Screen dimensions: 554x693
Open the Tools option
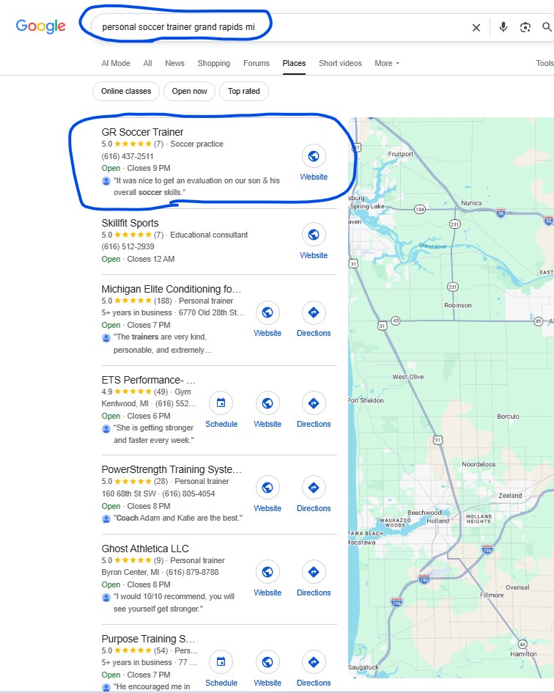pos(544,63)
